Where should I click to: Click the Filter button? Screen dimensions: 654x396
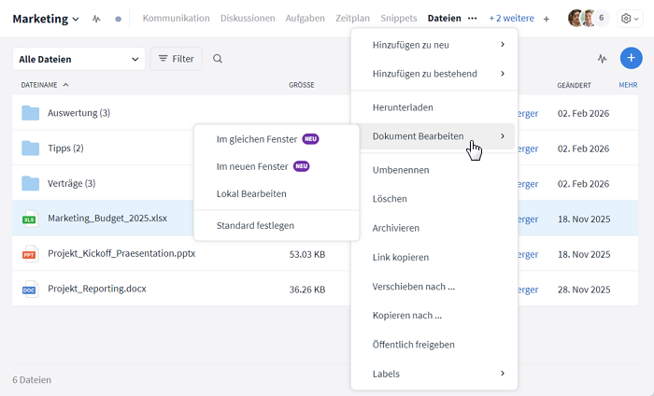point(176,59)
